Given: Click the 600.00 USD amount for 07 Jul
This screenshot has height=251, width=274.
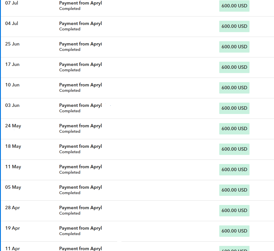Looking at the screenshot, I should [x=234, y=6].
